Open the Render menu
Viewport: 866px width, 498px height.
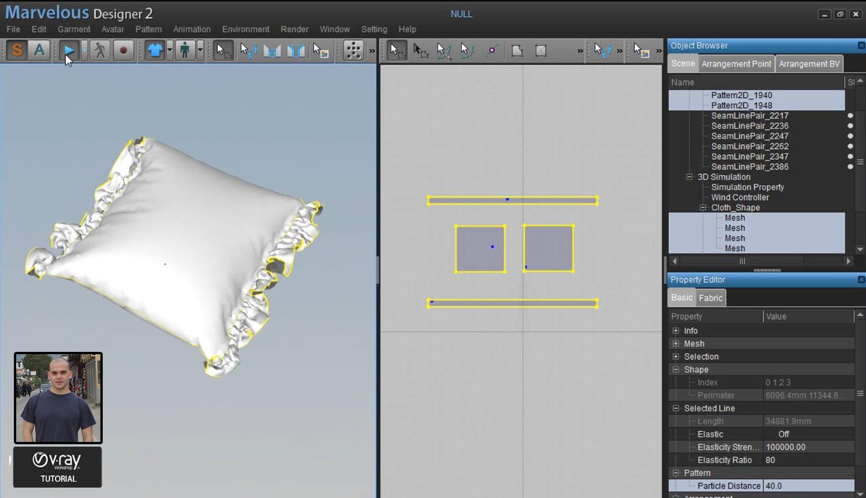294,29
